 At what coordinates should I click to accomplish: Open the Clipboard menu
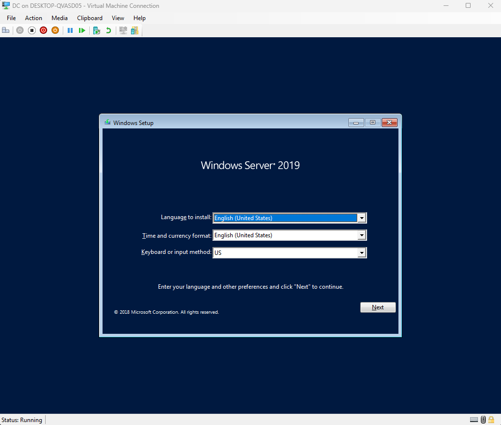pyautogui.click(x=90, y=18)
